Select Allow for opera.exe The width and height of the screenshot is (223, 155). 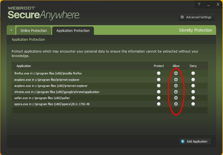click(x=176, y=104)
